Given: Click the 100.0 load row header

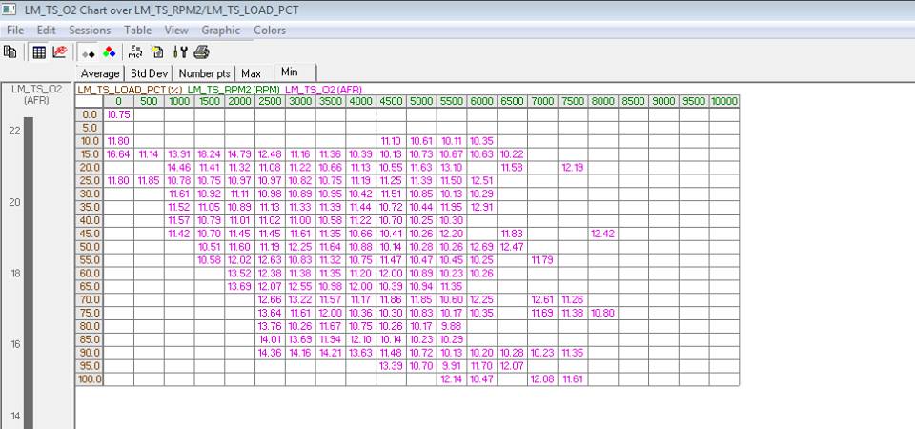Looking at the screenshot, I should click(x=90, y=379).
